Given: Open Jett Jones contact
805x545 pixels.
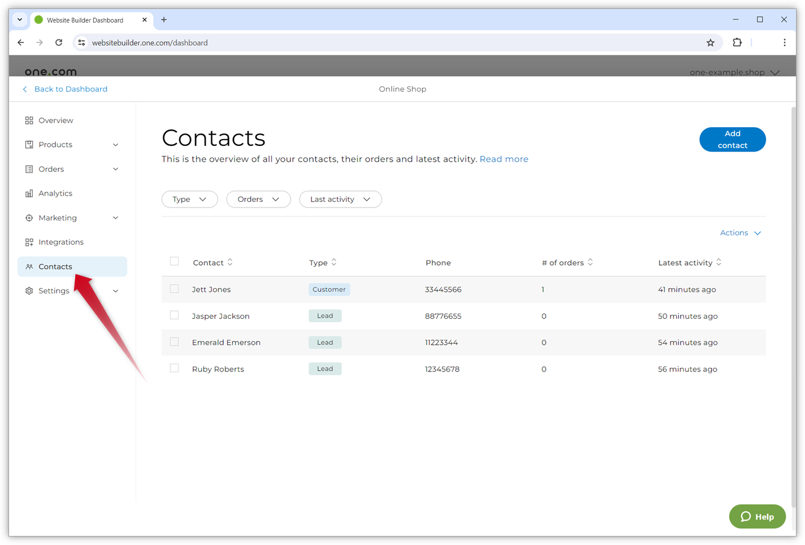Looking at the screenshot, I should pos(211,289).
